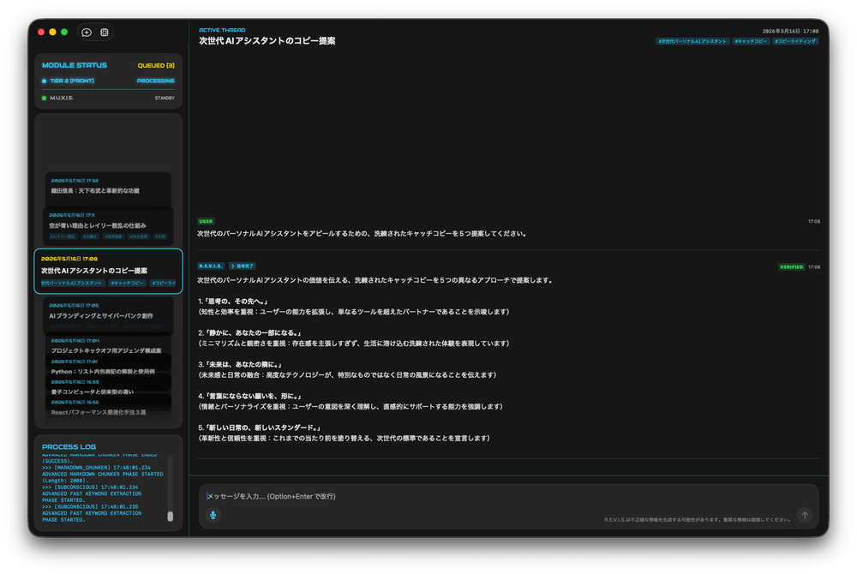This screenshot has height=574, width=857.
Task: Click catchphrase 2「静かに、あなたの一部になる。」
Action: tap(249, 333)
